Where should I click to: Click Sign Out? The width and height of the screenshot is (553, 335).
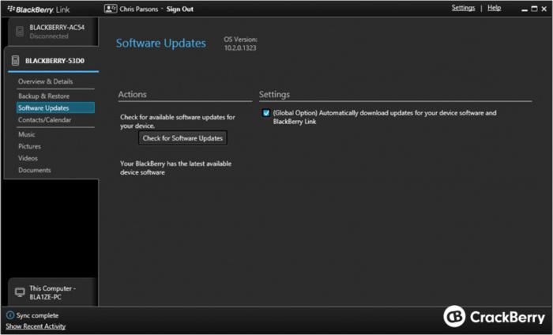tap(180, 9)
